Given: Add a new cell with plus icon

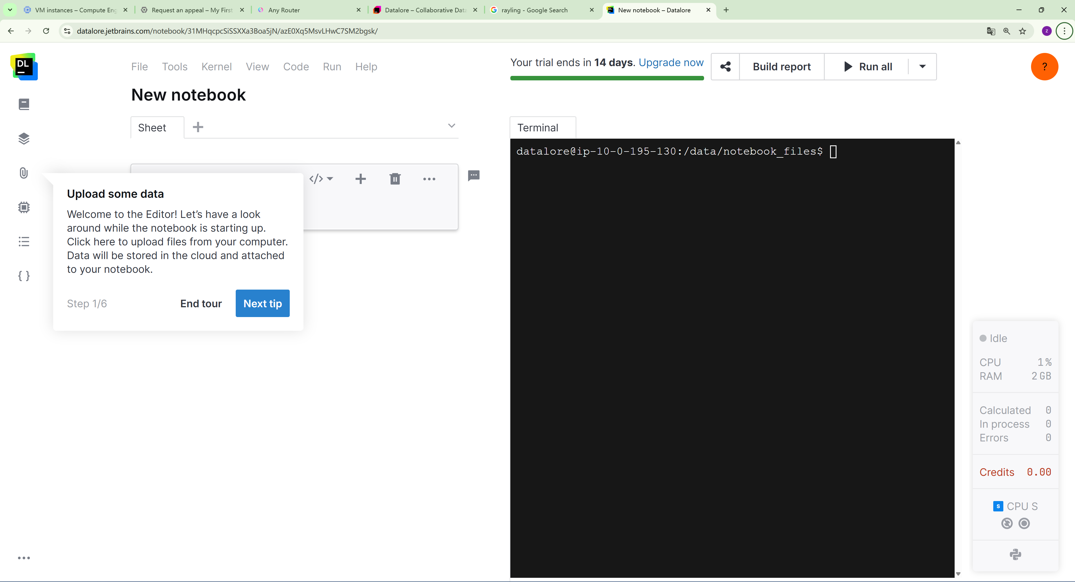Looking at the screenshot, I should (361, 179).
